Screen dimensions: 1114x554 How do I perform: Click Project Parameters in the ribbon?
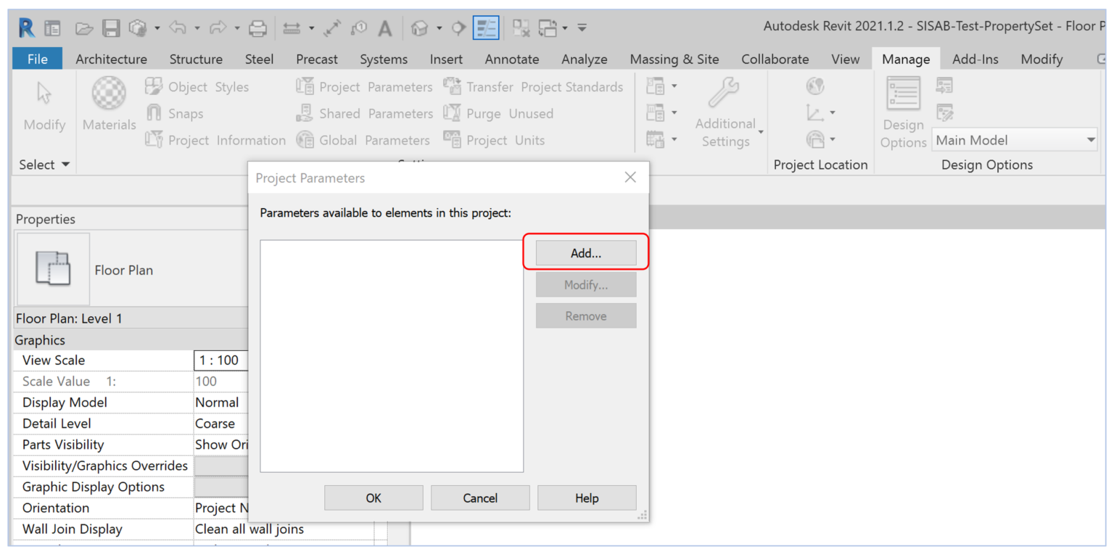(364, 87)
